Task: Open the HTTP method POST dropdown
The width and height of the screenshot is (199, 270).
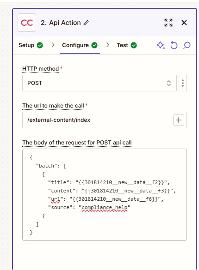Action: [x=99, y=83]
